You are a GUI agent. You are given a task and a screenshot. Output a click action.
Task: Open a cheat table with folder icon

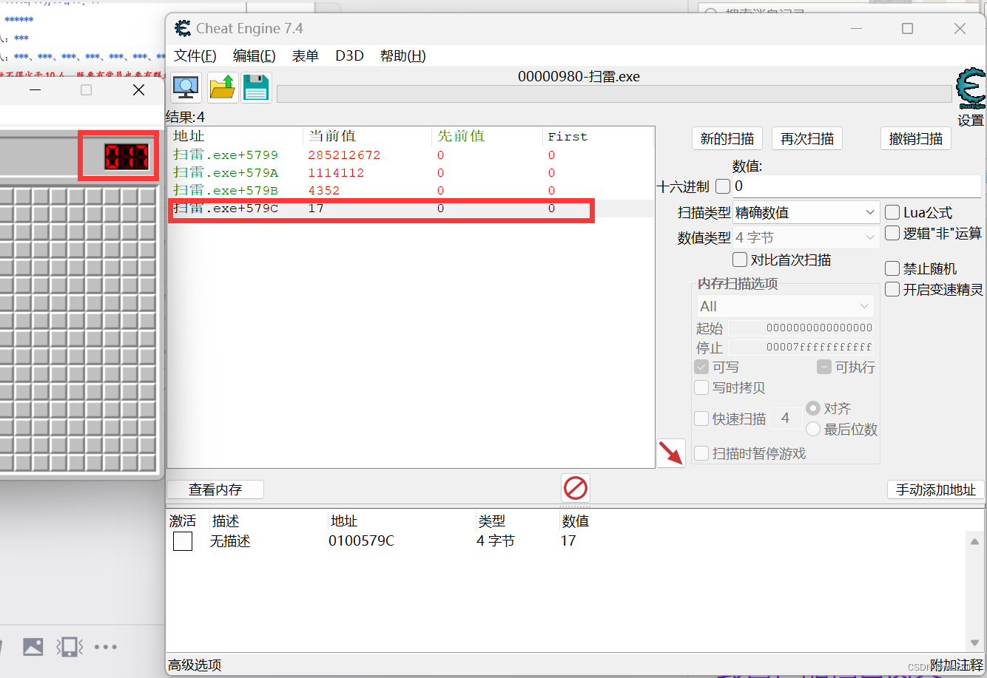(221, 88)
